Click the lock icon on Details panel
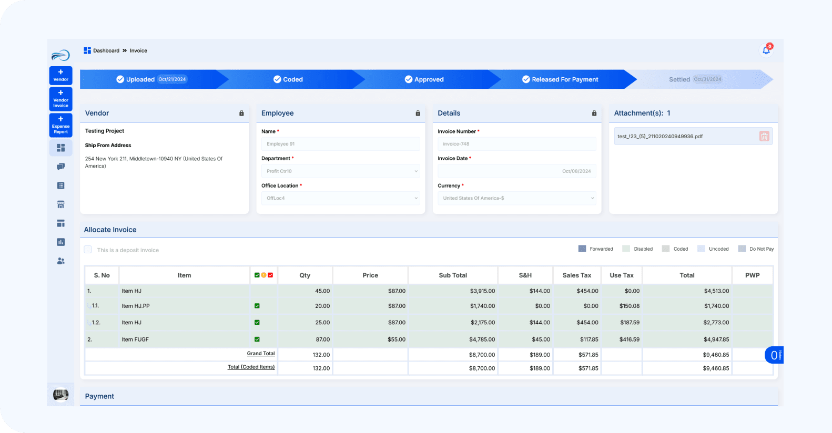The image size is (832, 433). pyautogui.click(x=594, y=113)
